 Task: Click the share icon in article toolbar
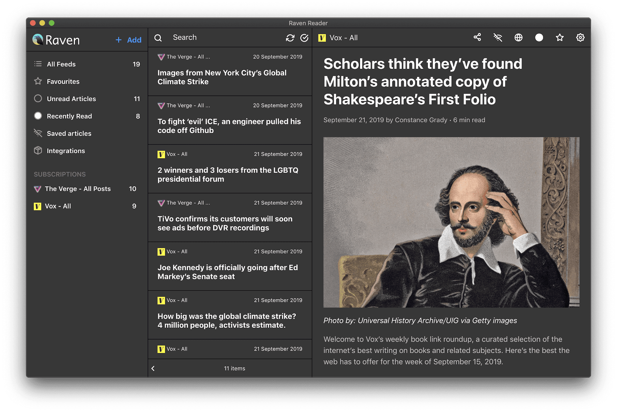pyautogui.click(x=477, y=37)
